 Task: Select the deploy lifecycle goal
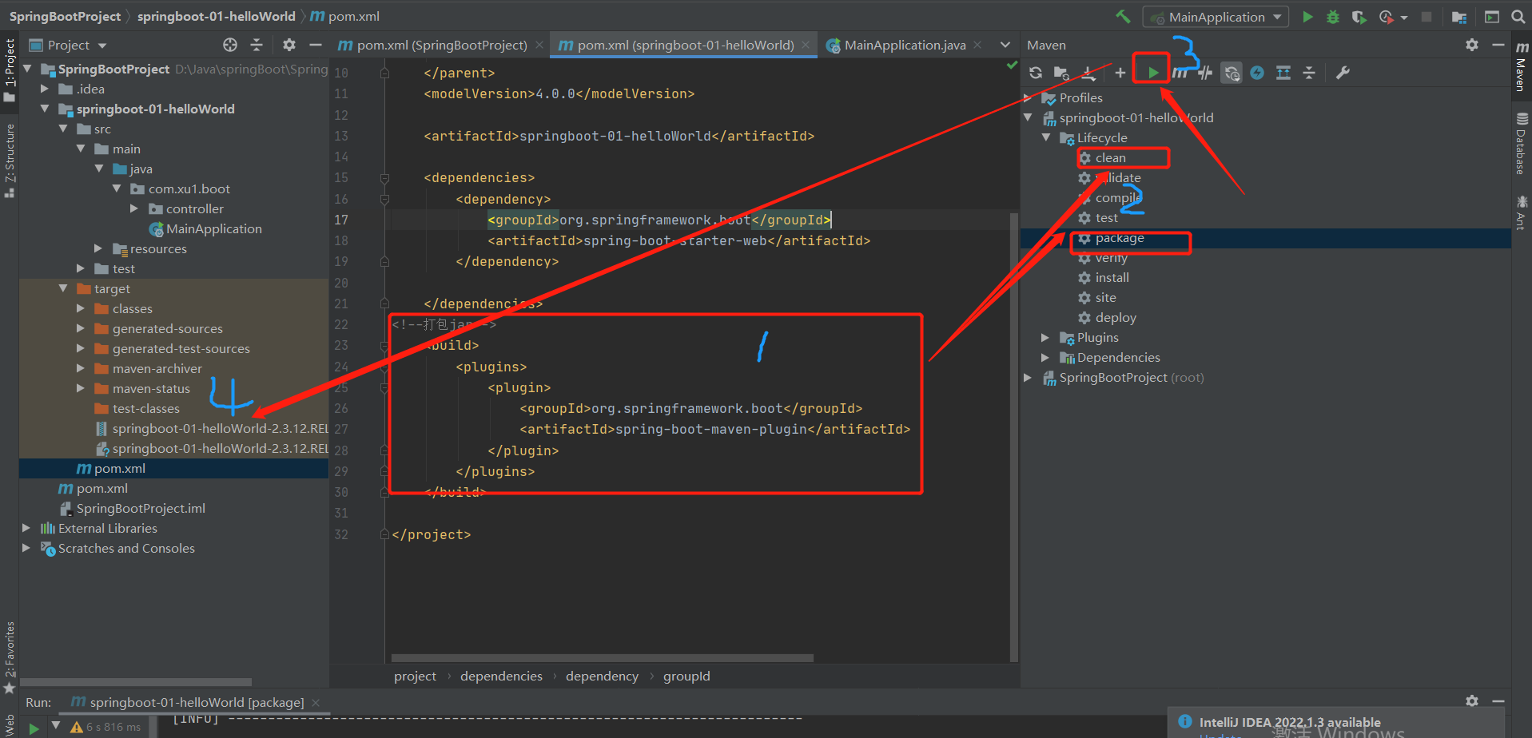coord(1115,318)
